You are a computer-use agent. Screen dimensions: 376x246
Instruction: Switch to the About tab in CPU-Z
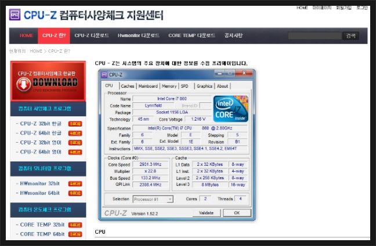click(x=222, y=86)
